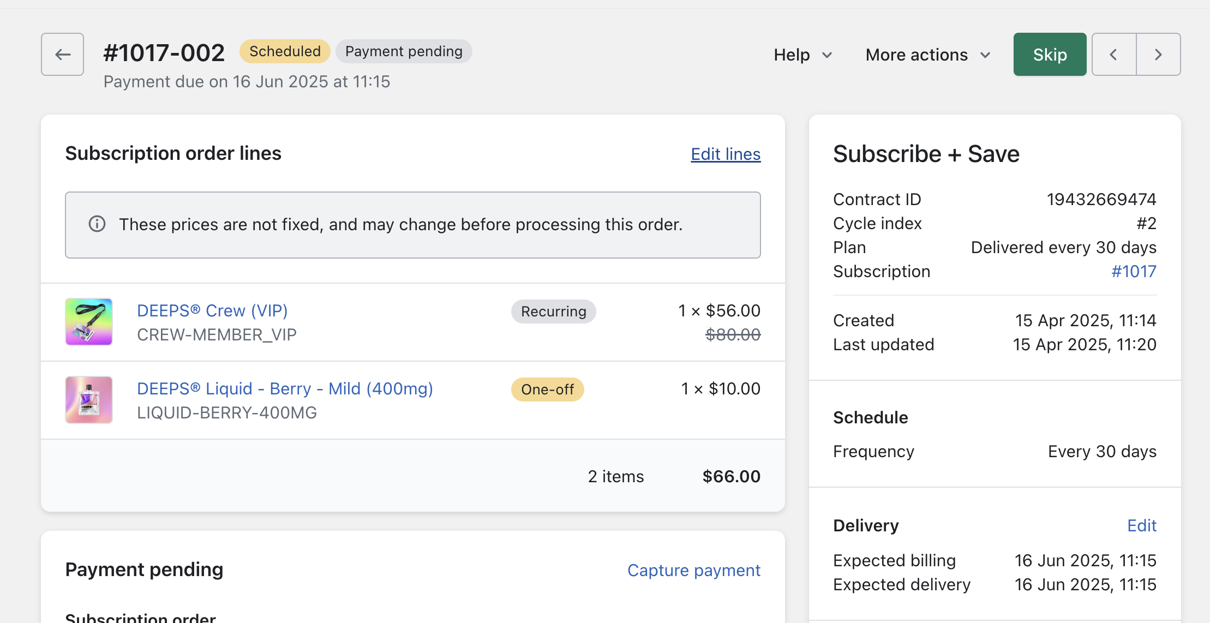Click the Contract ID number 19432669474

1101,199
